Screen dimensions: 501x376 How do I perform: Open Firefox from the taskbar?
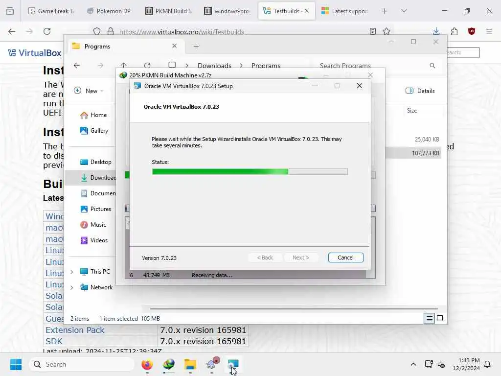point(147,364)
